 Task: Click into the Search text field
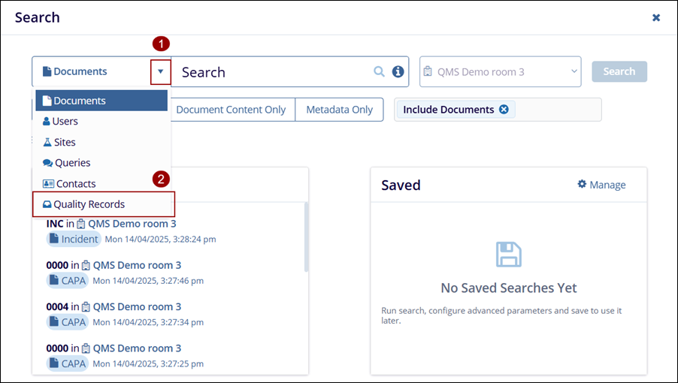point(274,72)
